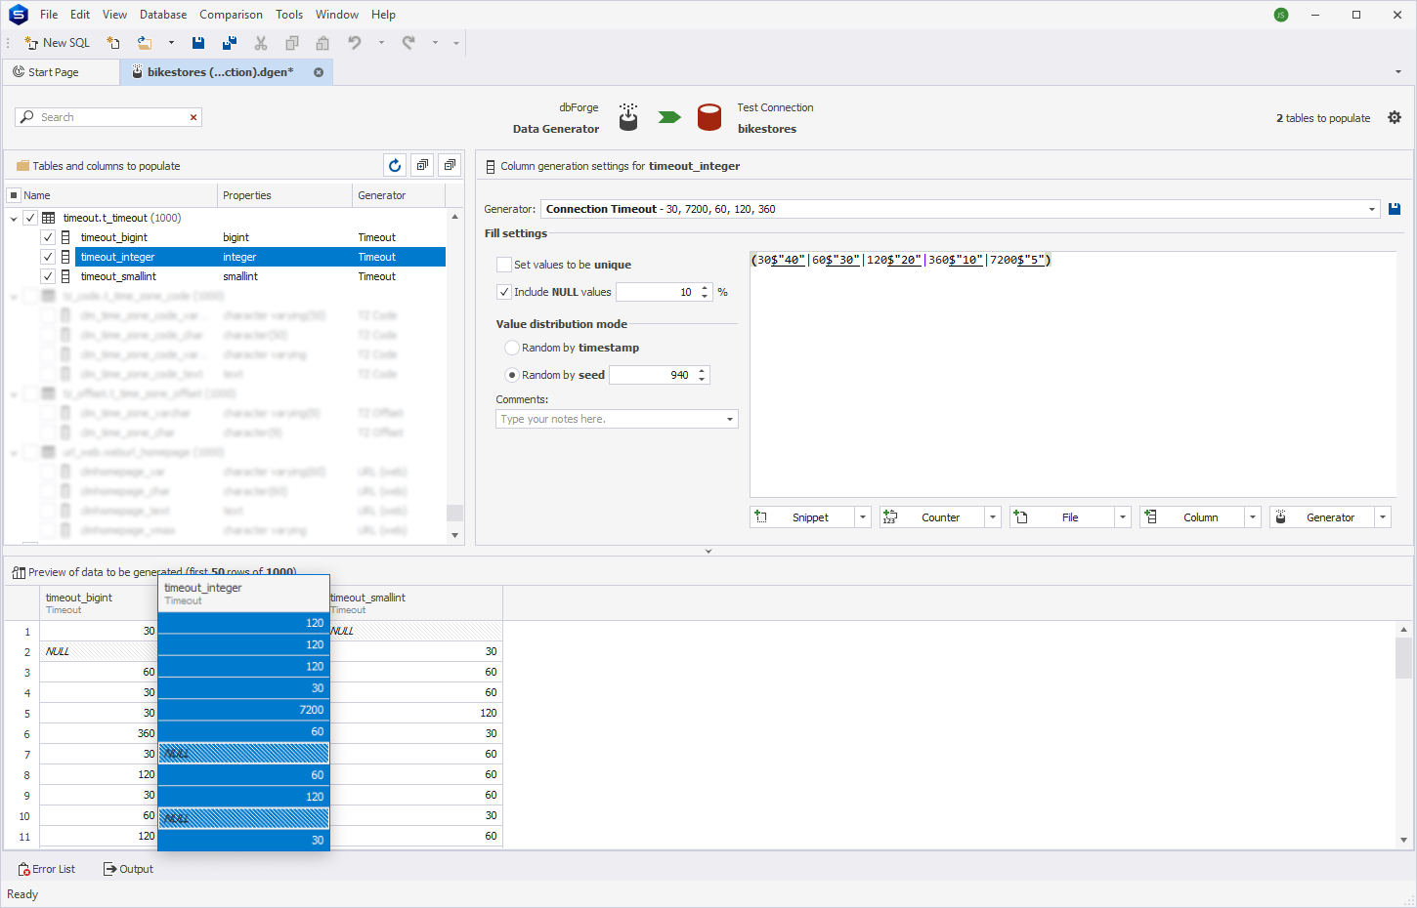Click the Paste icon in toolbar
Viewport: 1417px width, 908px height.
322,43
